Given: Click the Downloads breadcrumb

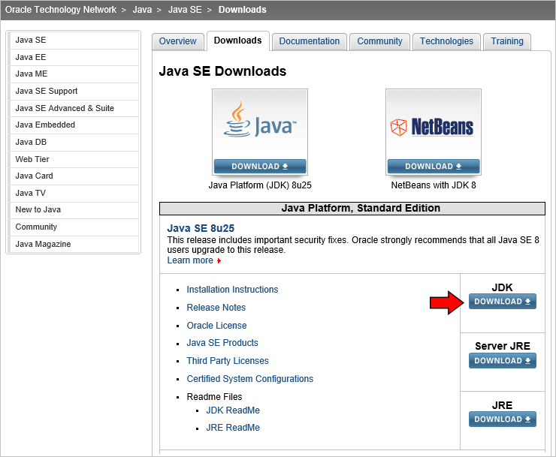Looking at the screenshot, I should coord(242,10).
